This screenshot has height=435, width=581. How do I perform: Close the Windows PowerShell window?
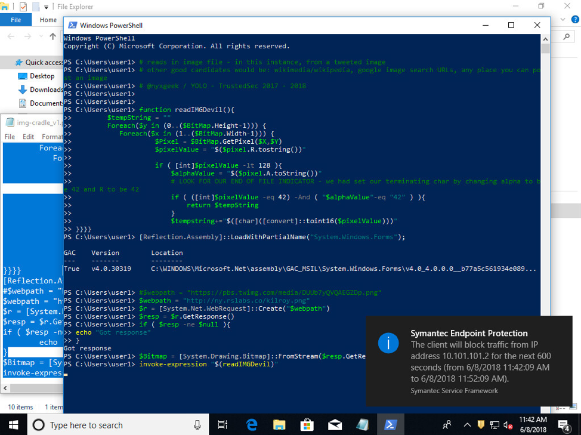[x=537, y=25]
